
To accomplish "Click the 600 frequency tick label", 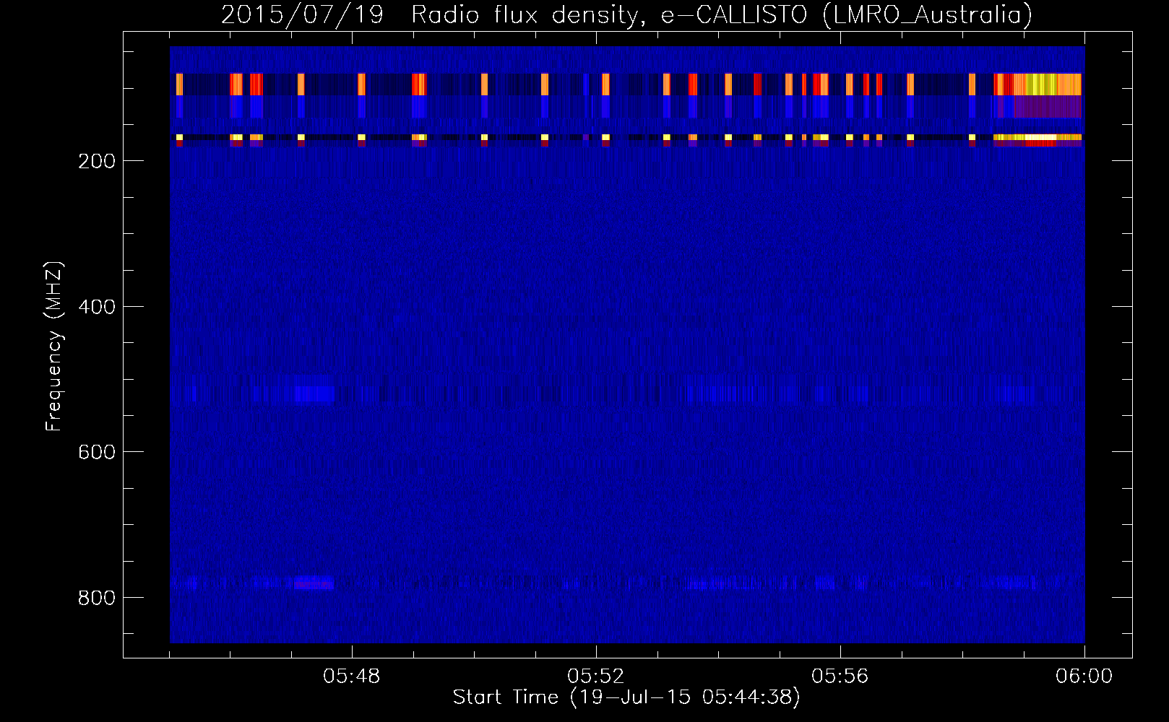I will (97, 452).
